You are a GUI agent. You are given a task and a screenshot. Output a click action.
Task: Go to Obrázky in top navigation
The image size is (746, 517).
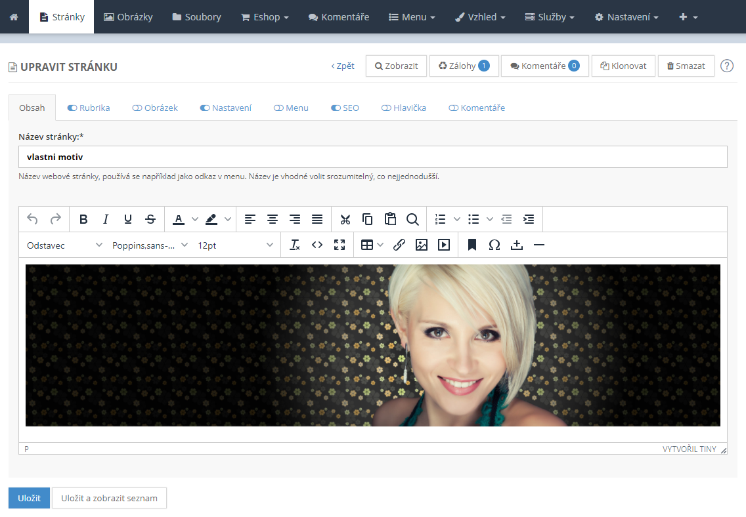tap(128, 17)
